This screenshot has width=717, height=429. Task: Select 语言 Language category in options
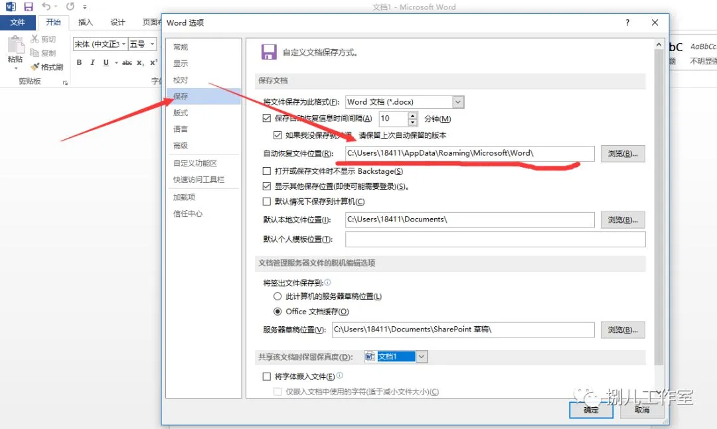(x=204, y=129)
